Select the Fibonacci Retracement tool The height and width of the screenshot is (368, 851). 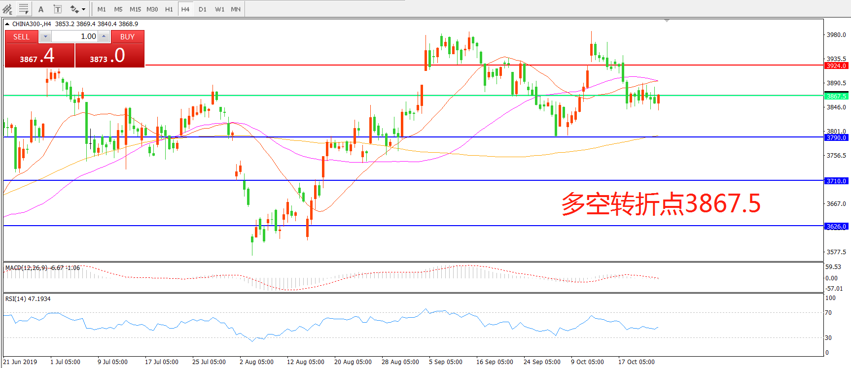click(24, 9)
